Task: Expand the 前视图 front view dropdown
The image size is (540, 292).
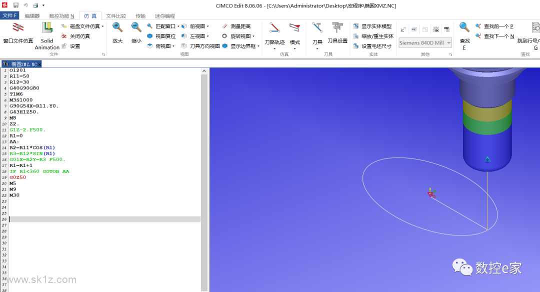Action: pyautogui.click(x=207, y=26)
